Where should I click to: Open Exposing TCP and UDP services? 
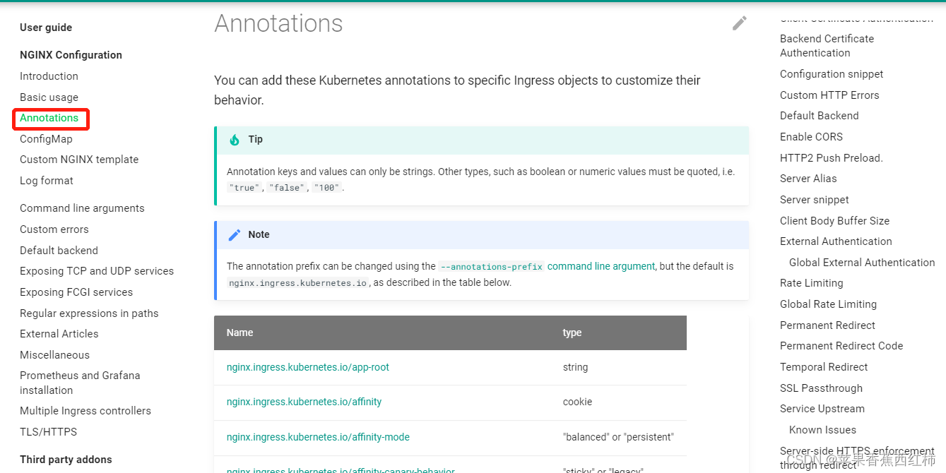97,271
